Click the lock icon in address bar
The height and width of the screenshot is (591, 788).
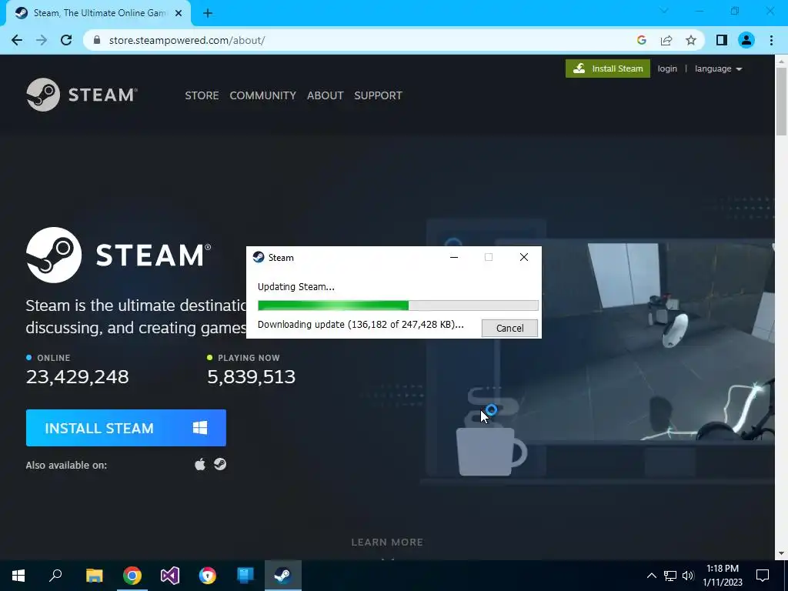(97, 40)
